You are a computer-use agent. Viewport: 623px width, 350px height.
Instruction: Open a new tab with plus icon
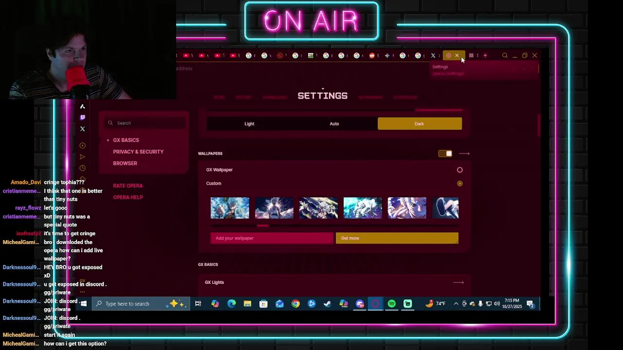point(485,55)
